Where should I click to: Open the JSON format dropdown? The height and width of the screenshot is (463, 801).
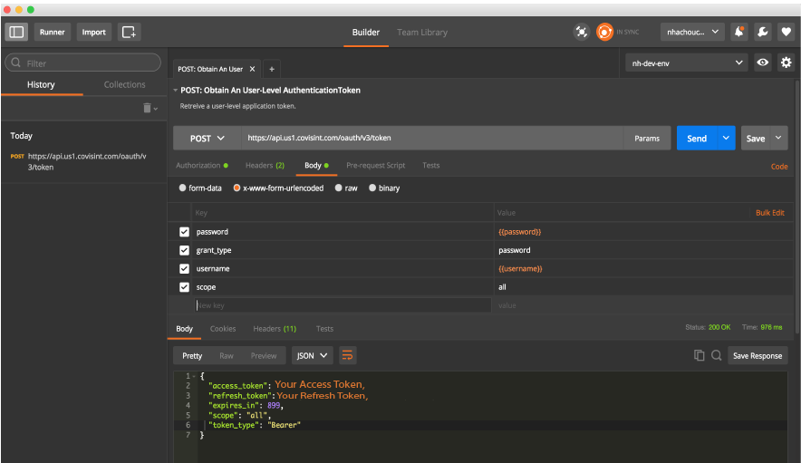(313, 356)
